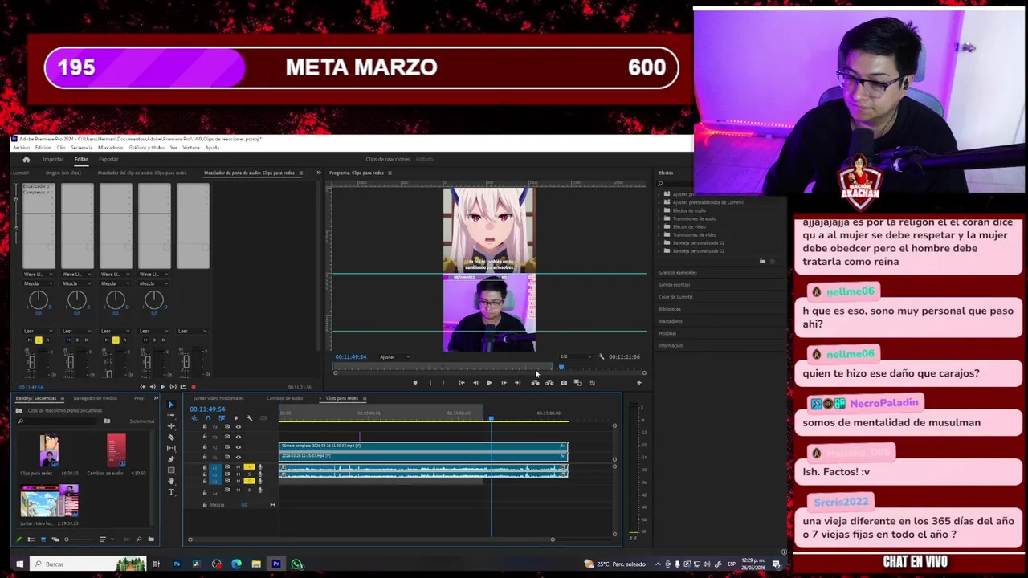This screenshot has height=578, width=1028.
Task: Step forward one frame in Program monitor
Action: coord(504,383)
